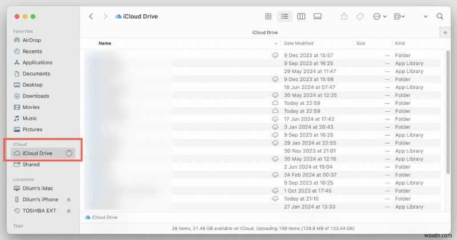The height and width of the screenshot is (240, 457).
Task: Sort by Date Modified column
Action: pos(298,43)
